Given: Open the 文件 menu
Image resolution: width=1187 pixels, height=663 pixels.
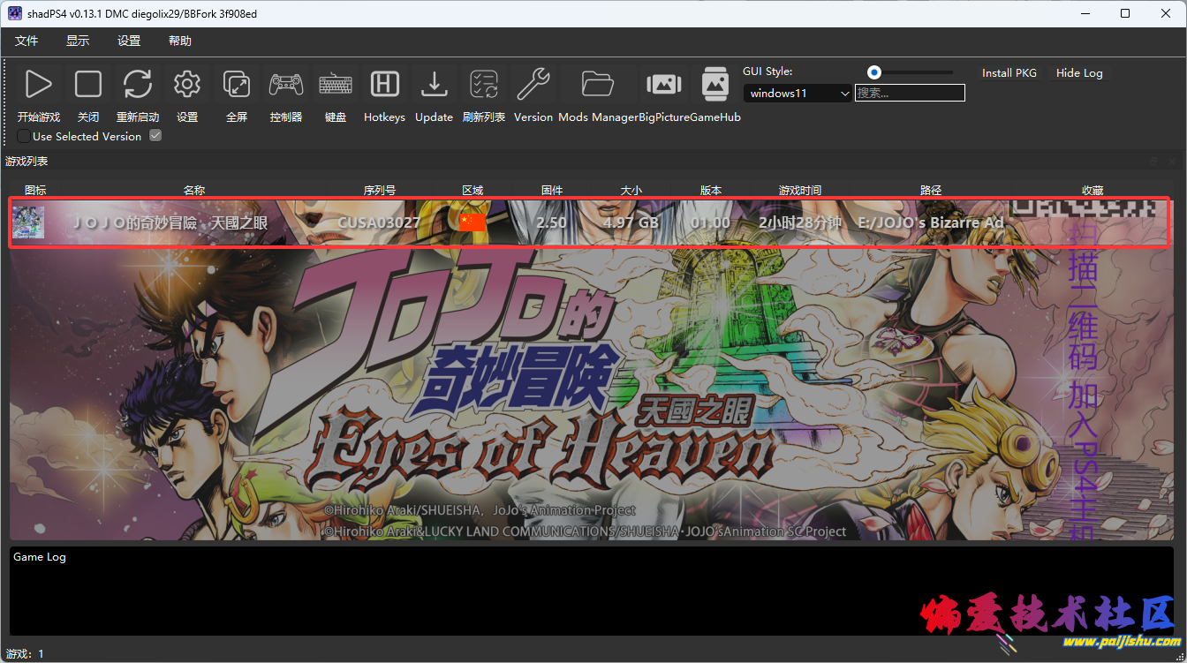Looking at the screenshot, I should point(27,41).
